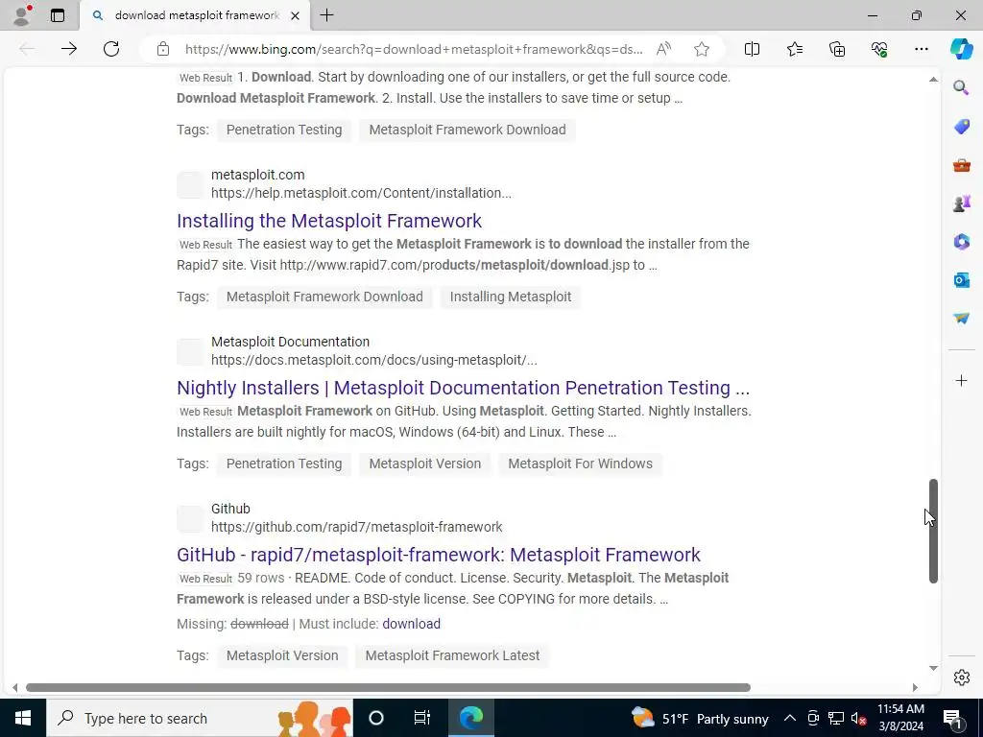Open the tab actions menu icon
Image resolution: width=983 pixels, height=737 pixels.
coord(58,15)
